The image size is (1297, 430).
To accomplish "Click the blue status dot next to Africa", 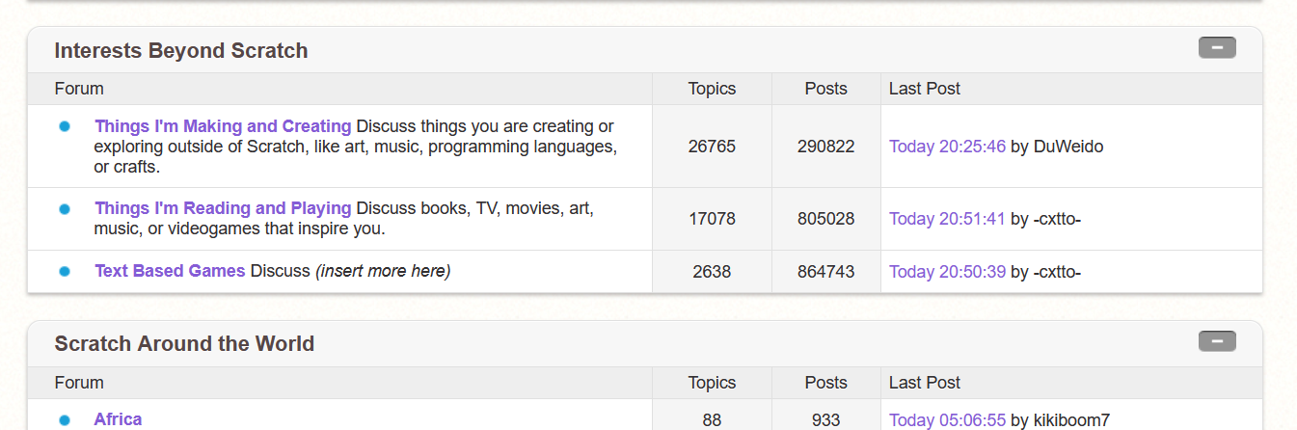I will tap(65, 420).
